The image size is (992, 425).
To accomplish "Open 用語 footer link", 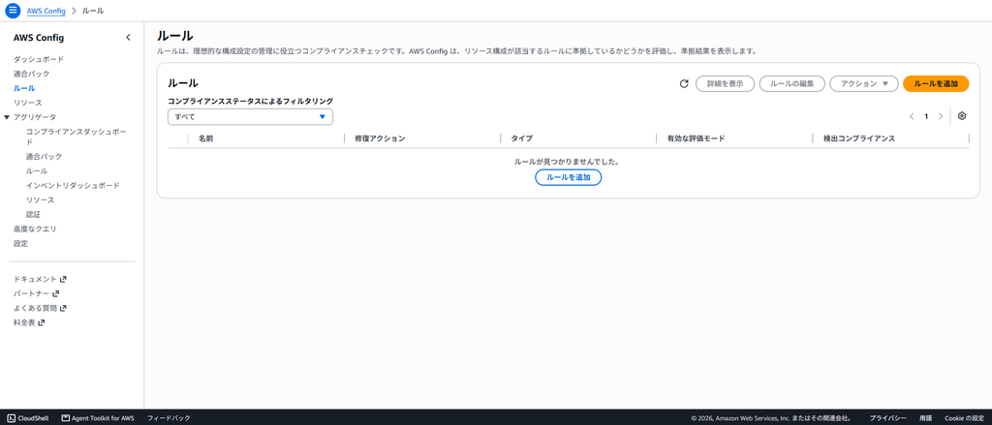I will click(925, 418).
